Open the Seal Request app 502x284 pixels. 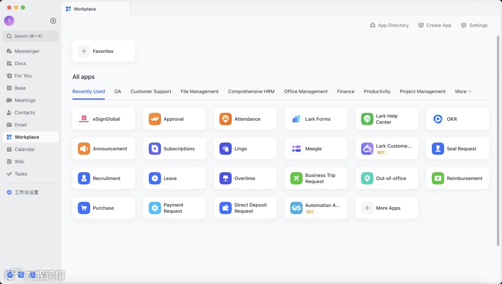click(x=457, y=148)
